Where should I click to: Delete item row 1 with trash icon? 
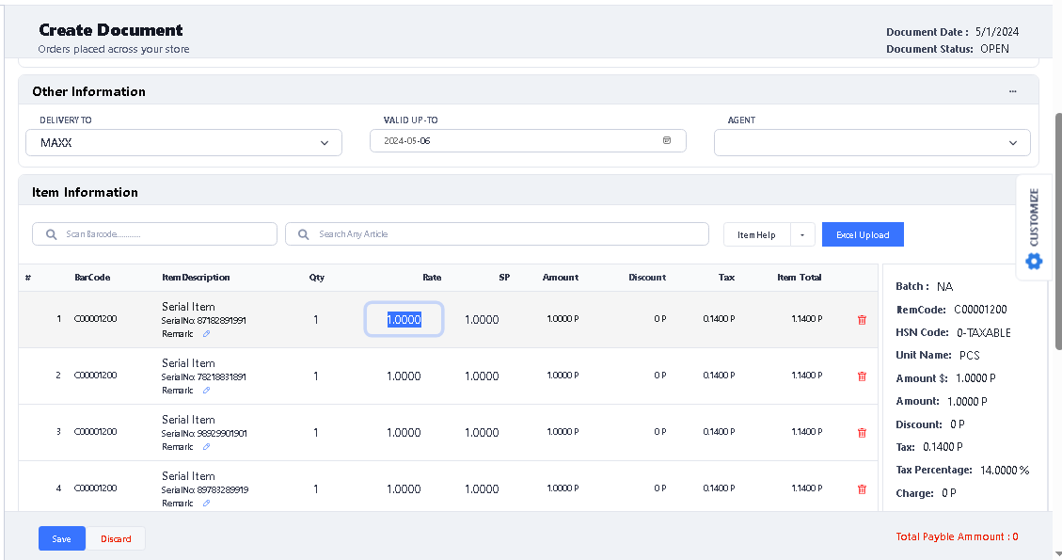862,320
